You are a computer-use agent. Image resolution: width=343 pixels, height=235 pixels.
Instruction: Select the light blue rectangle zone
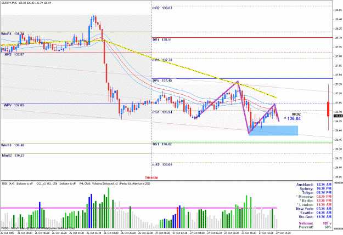pyautogui.click(x=273, y=130)
